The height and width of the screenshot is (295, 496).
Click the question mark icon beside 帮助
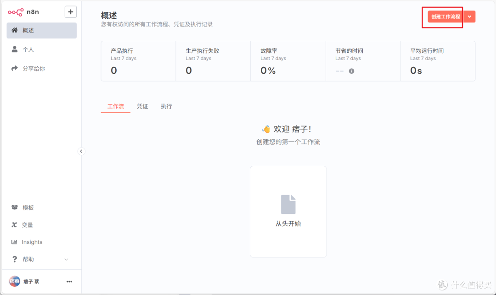pyautogui.click(x=15, y=259)
